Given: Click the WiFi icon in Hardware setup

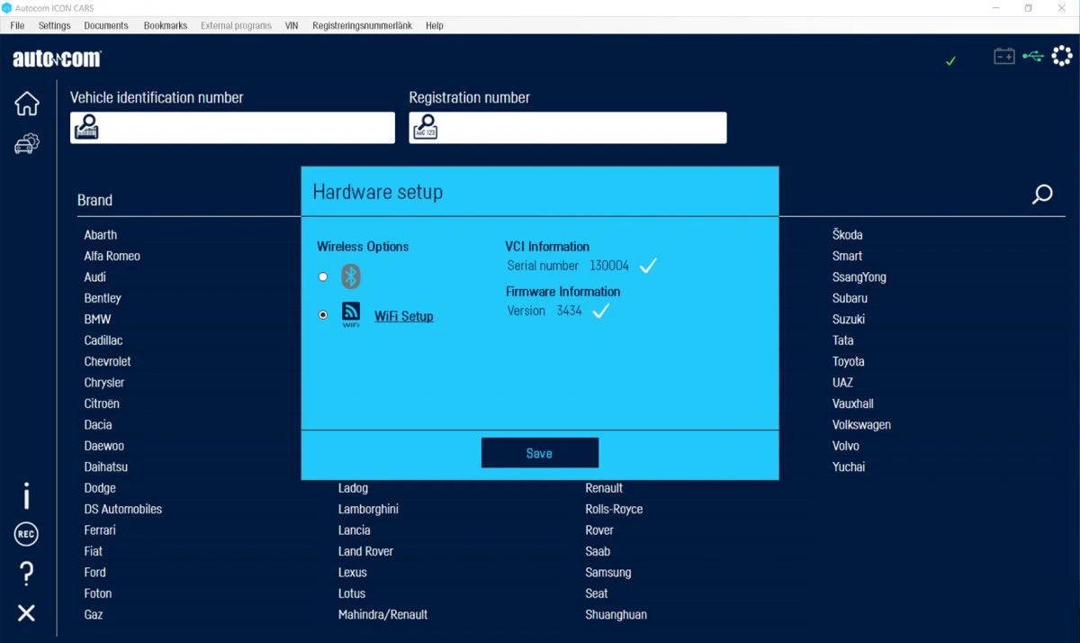Looking at the screenshot, I should pyautogui.click(x=351, y=315).
